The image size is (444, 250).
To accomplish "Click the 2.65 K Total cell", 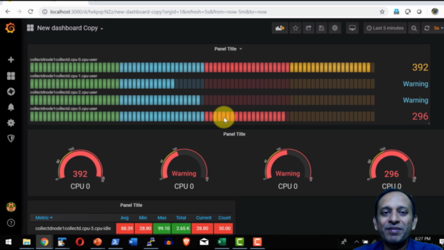I will (182, 228).
